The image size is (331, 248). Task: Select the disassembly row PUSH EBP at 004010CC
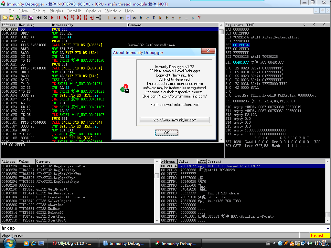[x=110, y=29]
